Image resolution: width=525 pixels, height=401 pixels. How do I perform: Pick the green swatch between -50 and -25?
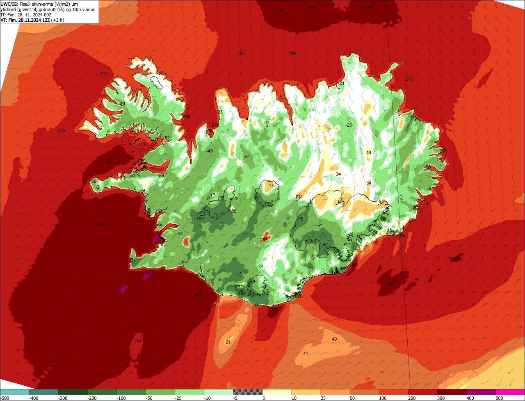pos(160,392)
